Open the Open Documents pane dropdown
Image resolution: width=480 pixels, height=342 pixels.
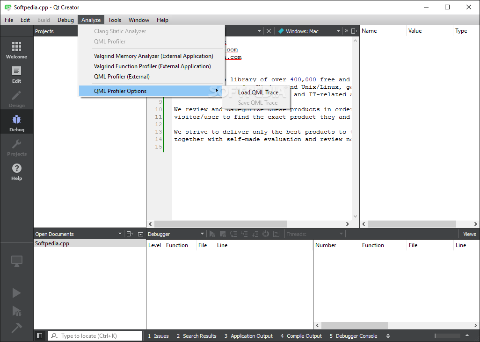[x=120, y=234]
